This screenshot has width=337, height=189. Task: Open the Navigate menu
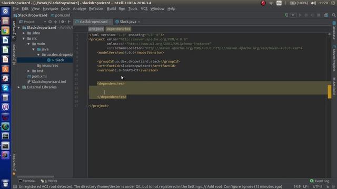[51, 9]
